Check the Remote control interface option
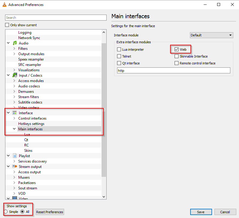This screenshot has width=239, height=218. tap(176, 63)
